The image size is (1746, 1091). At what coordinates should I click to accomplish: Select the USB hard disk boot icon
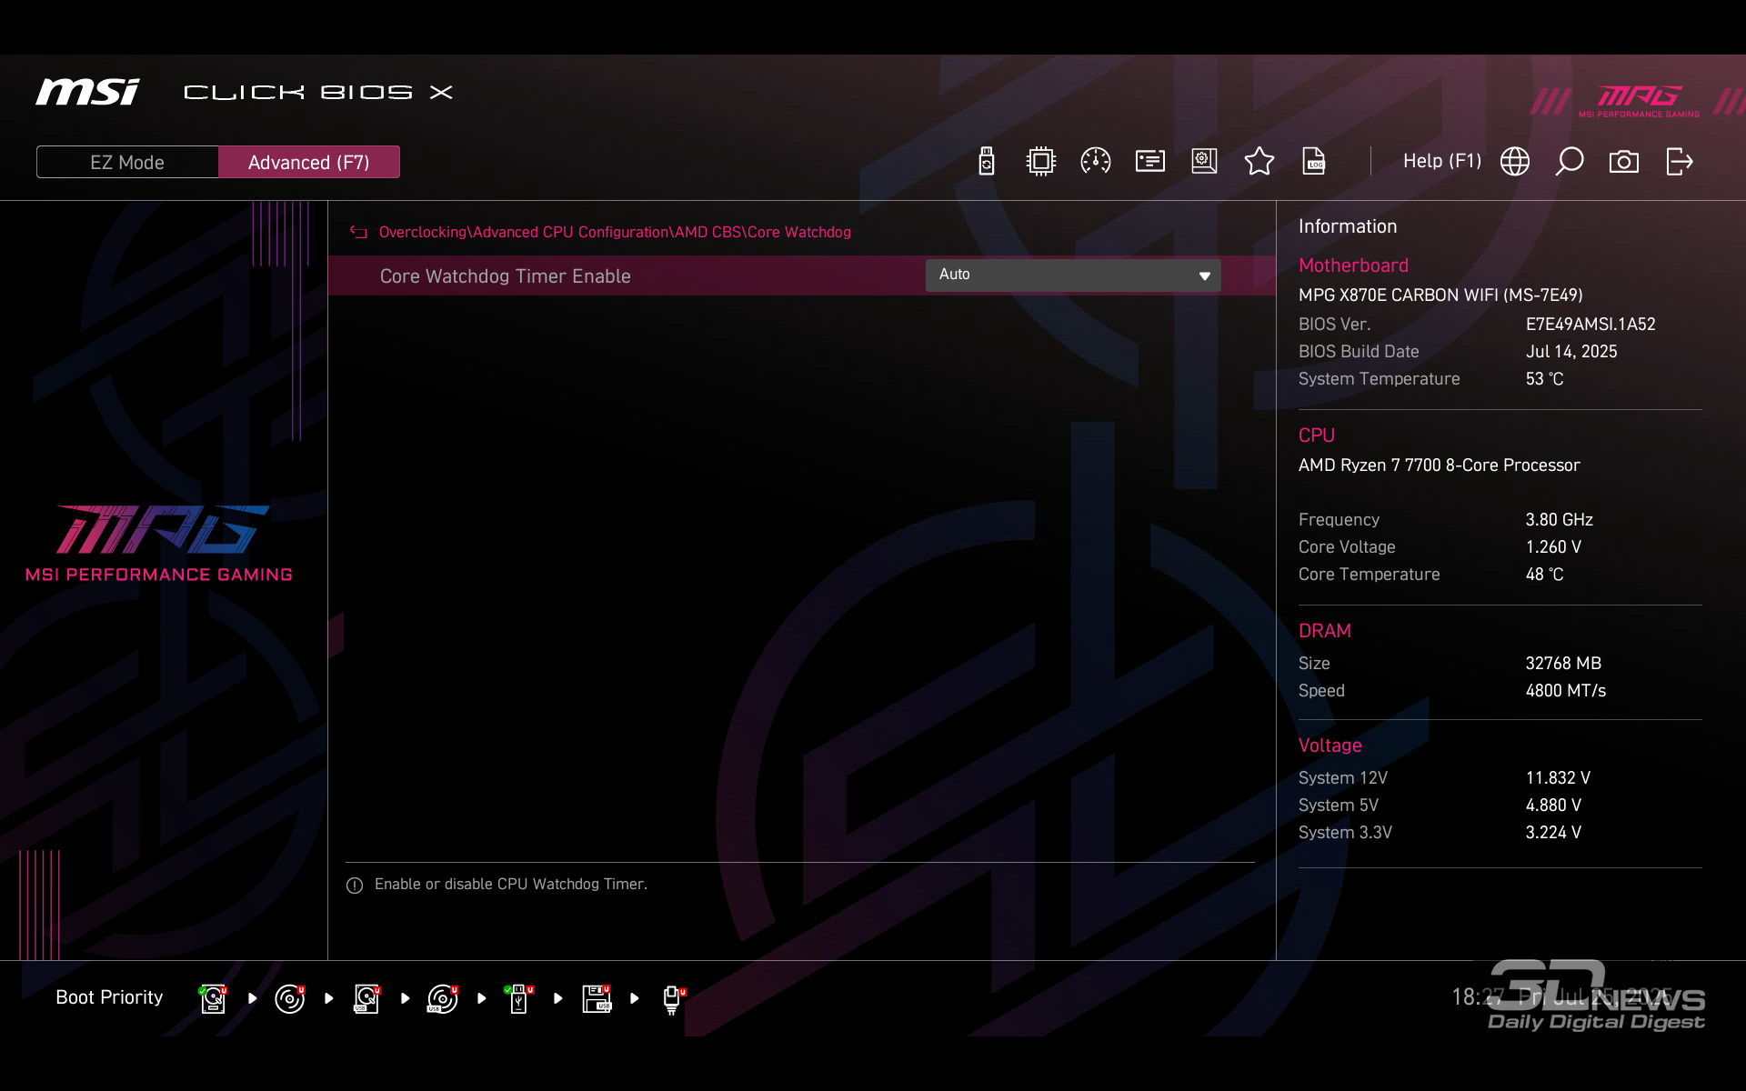click(366, 998)
